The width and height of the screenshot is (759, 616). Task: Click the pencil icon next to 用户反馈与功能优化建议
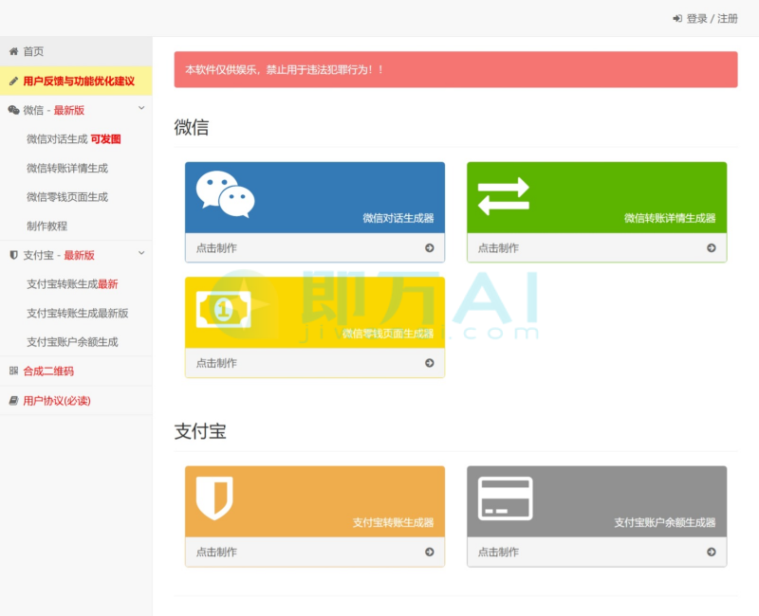click(x=12, y=81)
